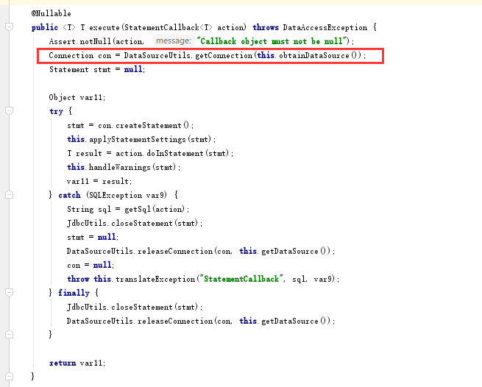
Task: Click the 'throws' keyword
Action: [266, 28]
